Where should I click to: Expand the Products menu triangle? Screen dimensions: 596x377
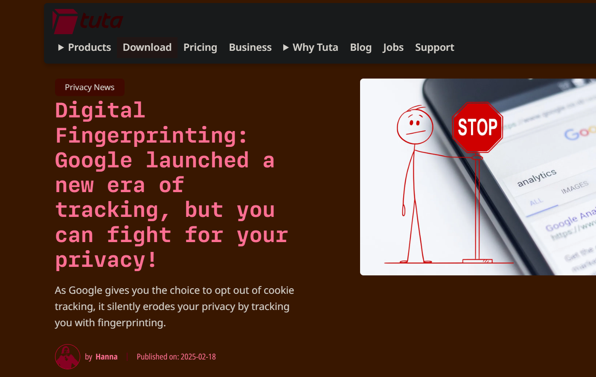click(x=61, y=47)
